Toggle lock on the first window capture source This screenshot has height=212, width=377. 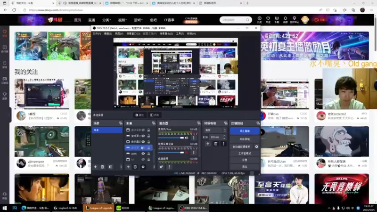coord(148,130)
